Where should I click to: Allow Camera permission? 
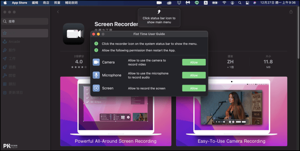194,62
